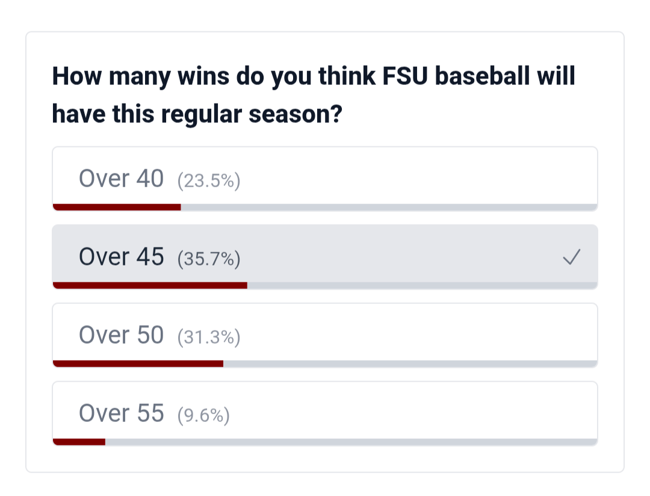Image resolution: width=650 pixels, height=496 pixels.
Task: Click the 35.7% result percentage
Action: 209,259
